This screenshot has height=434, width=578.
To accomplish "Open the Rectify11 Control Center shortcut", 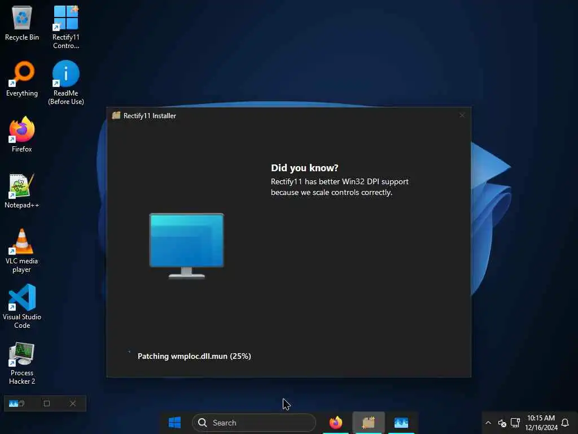I will pos(65,27).
